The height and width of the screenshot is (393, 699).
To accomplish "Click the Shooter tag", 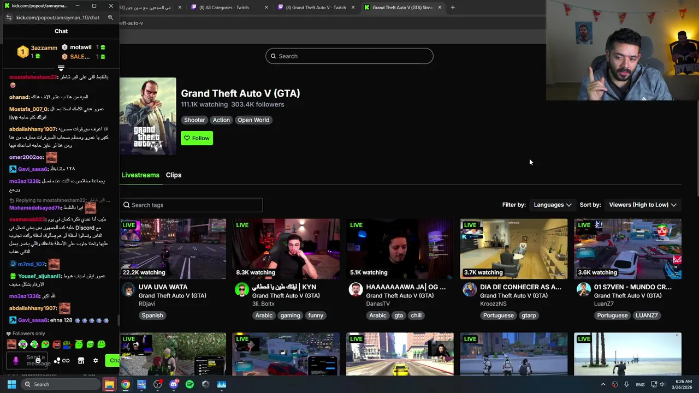I will click(x=194, y=120).
